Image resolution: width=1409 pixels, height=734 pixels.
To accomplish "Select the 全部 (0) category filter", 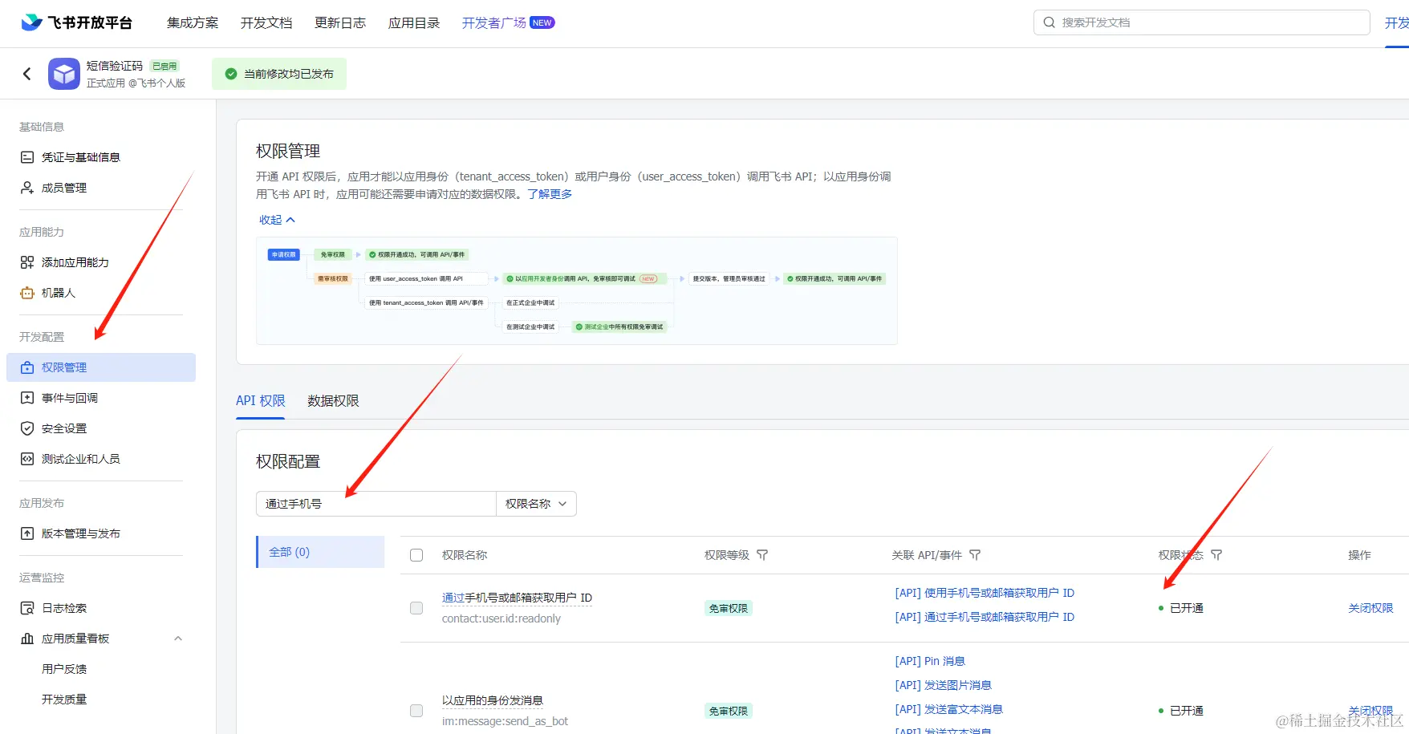I will (x=321, y=552).
